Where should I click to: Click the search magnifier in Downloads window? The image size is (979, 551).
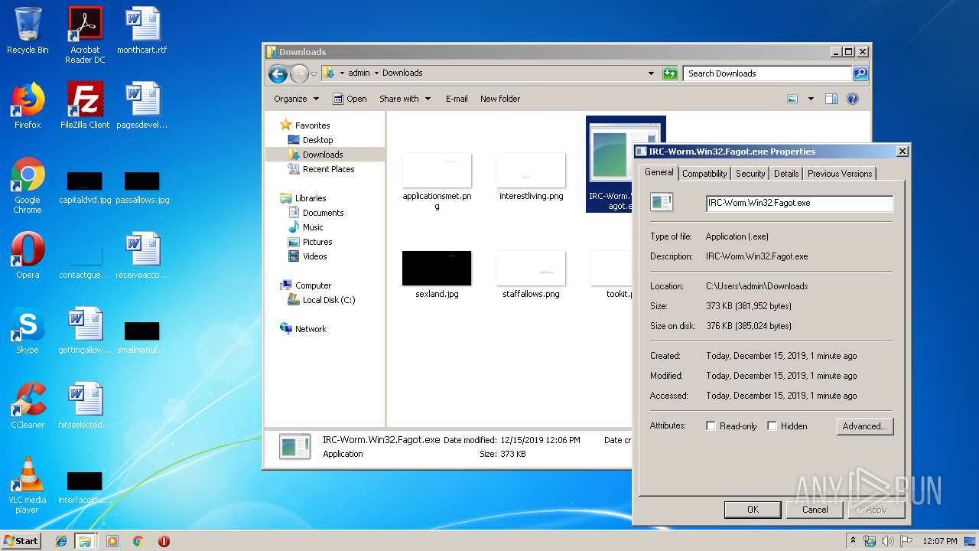(860, 73)
